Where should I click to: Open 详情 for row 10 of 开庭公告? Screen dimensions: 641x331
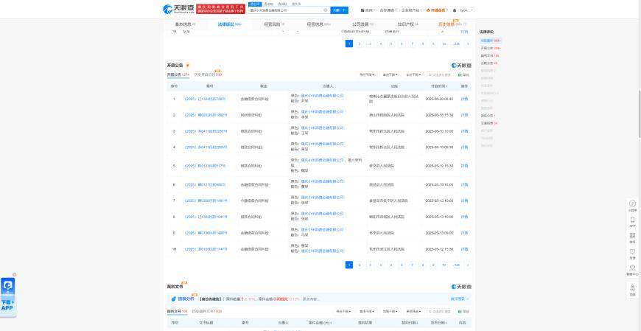[x=464, y=249]
